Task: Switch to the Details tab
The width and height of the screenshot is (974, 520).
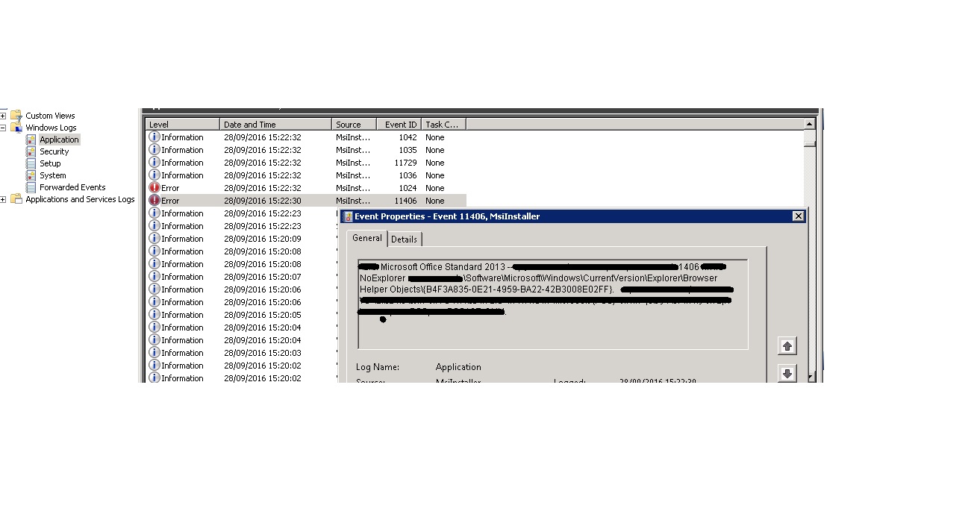Action: pyautogui.click(x=404, y=239)
